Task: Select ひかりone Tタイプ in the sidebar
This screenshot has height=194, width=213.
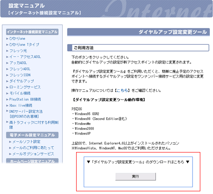Action: tap(24, 45)
